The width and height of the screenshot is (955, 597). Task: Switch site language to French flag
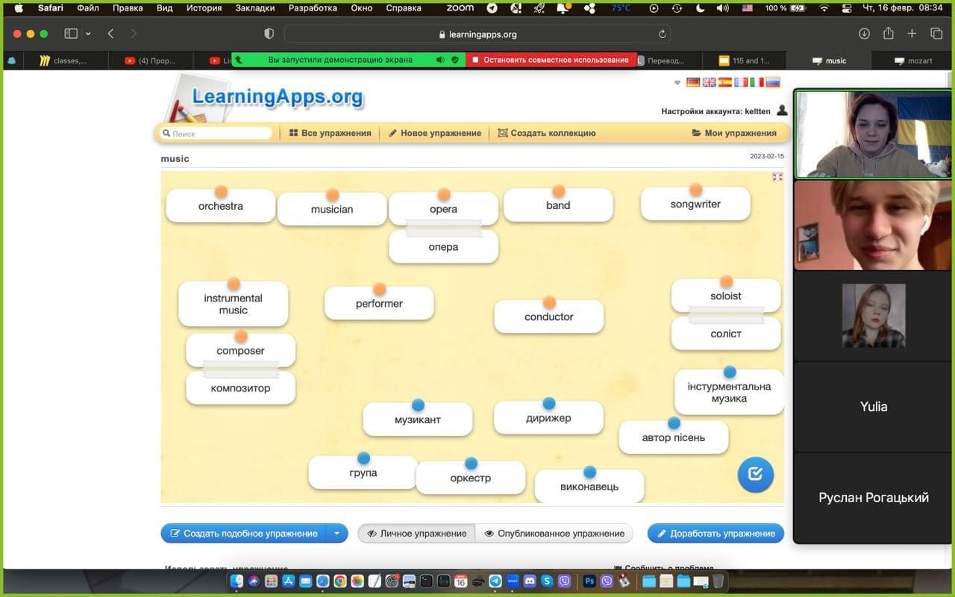click(x=740, y=82)
